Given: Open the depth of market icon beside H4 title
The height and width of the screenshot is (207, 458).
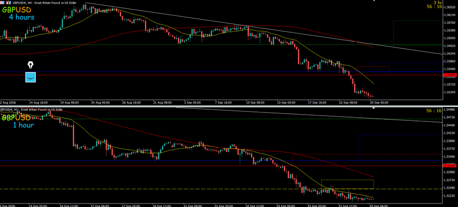Looking at the screenshot, I should (x=9, y=2).
